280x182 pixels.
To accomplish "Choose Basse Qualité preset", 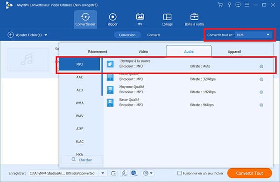I will 189,102.
